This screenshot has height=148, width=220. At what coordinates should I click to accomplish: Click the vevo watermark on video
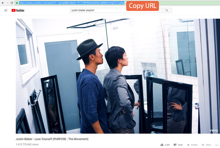click(214, 130)
